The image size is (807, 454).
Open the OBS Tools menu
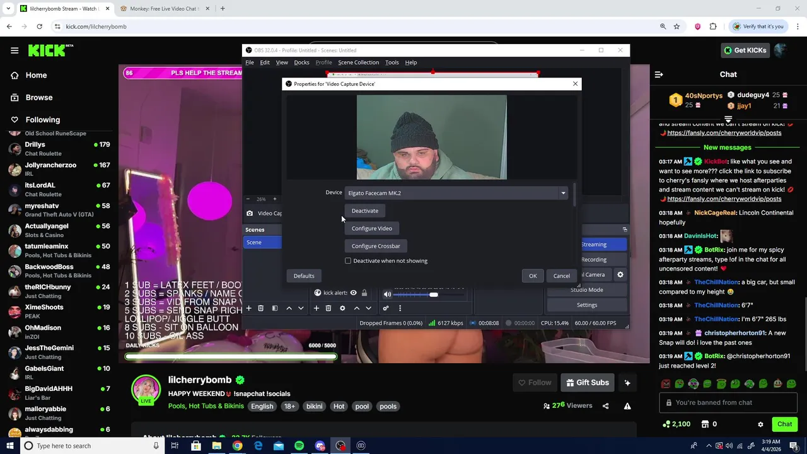[392, 62]
